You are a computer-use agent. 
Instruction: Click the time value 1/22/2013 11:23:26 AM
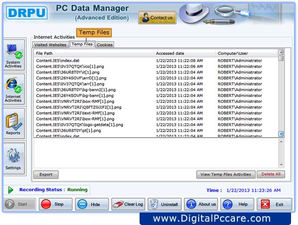pyautogui.click(x=253, y=190)
